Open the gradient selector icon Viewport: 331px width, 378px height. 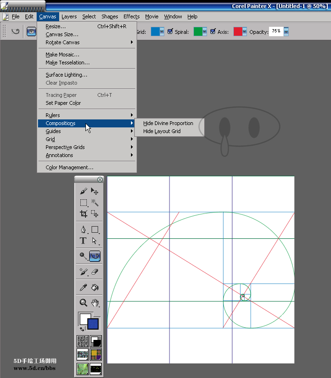pyautogui.click(x=96, y=341)
